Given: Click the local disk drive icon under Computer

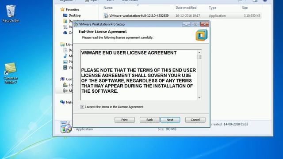Looking at the screenshot, I should (65, 85).
